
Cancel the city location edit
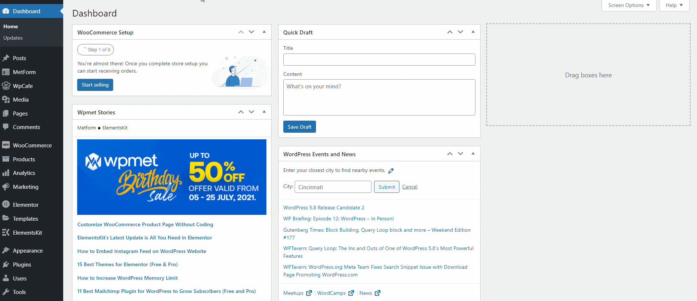[410, 187]
